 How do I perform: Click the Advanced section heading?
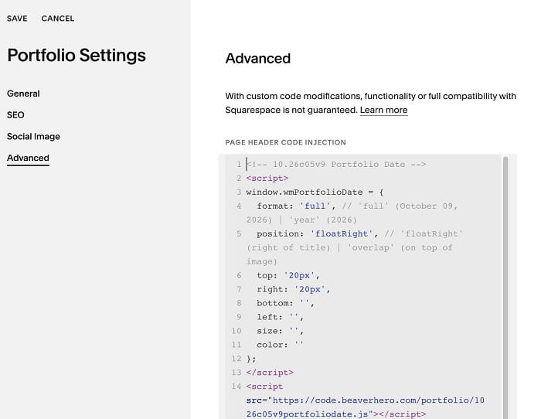[257, 58]
